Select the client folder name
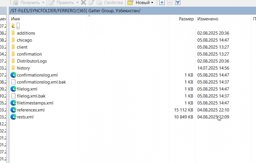This screenshot has width=256, height=163. click(x=22, y=47)
